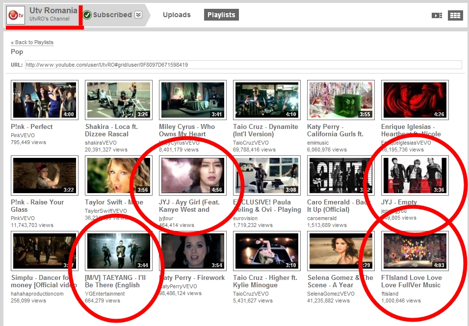469x326 pixels.
Task: Open JYJ - Ayy Girl thumbnail
Action: coord(193,176)
